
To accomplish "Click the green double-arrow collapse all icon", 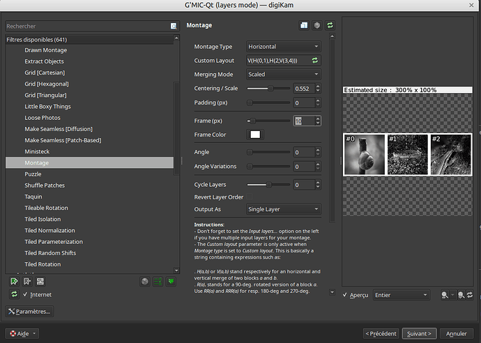I will point(171,282).
